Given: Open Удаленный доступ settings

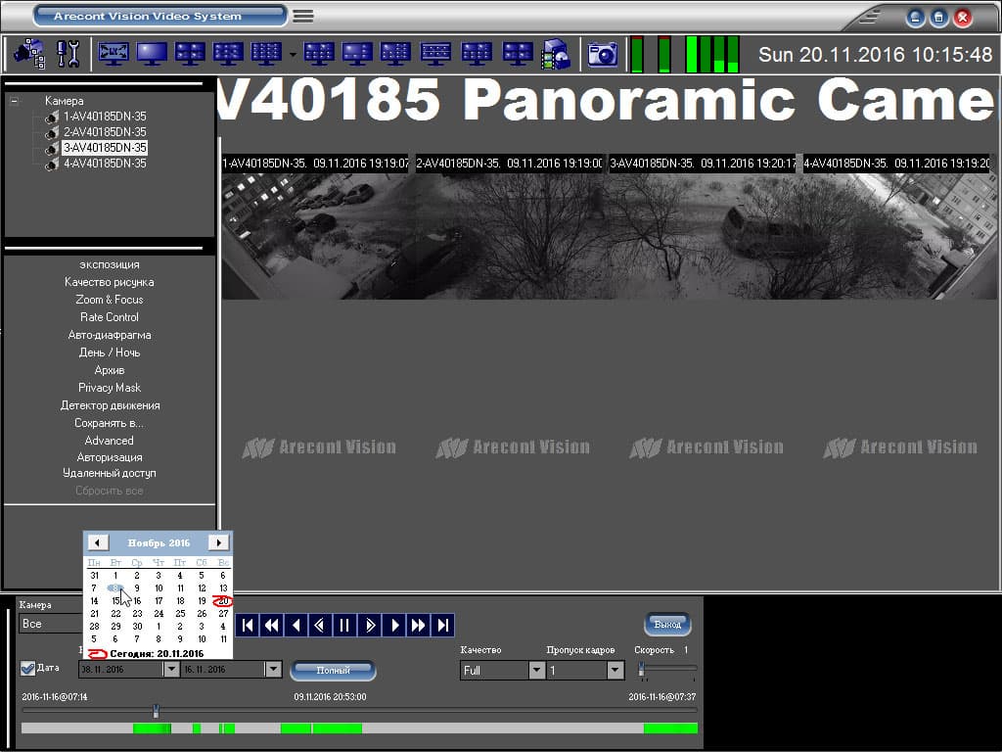Looking at the screenshot, I should [x=110, y=473].
